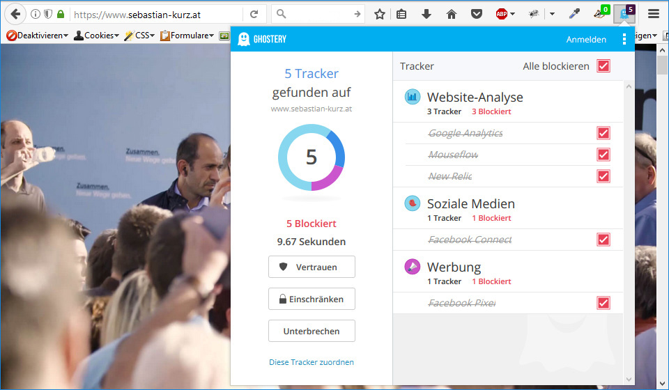The width and height of the screenshot is (669, 390).
Task: Click page scrollbar up arrow
Action: point(663,50)
